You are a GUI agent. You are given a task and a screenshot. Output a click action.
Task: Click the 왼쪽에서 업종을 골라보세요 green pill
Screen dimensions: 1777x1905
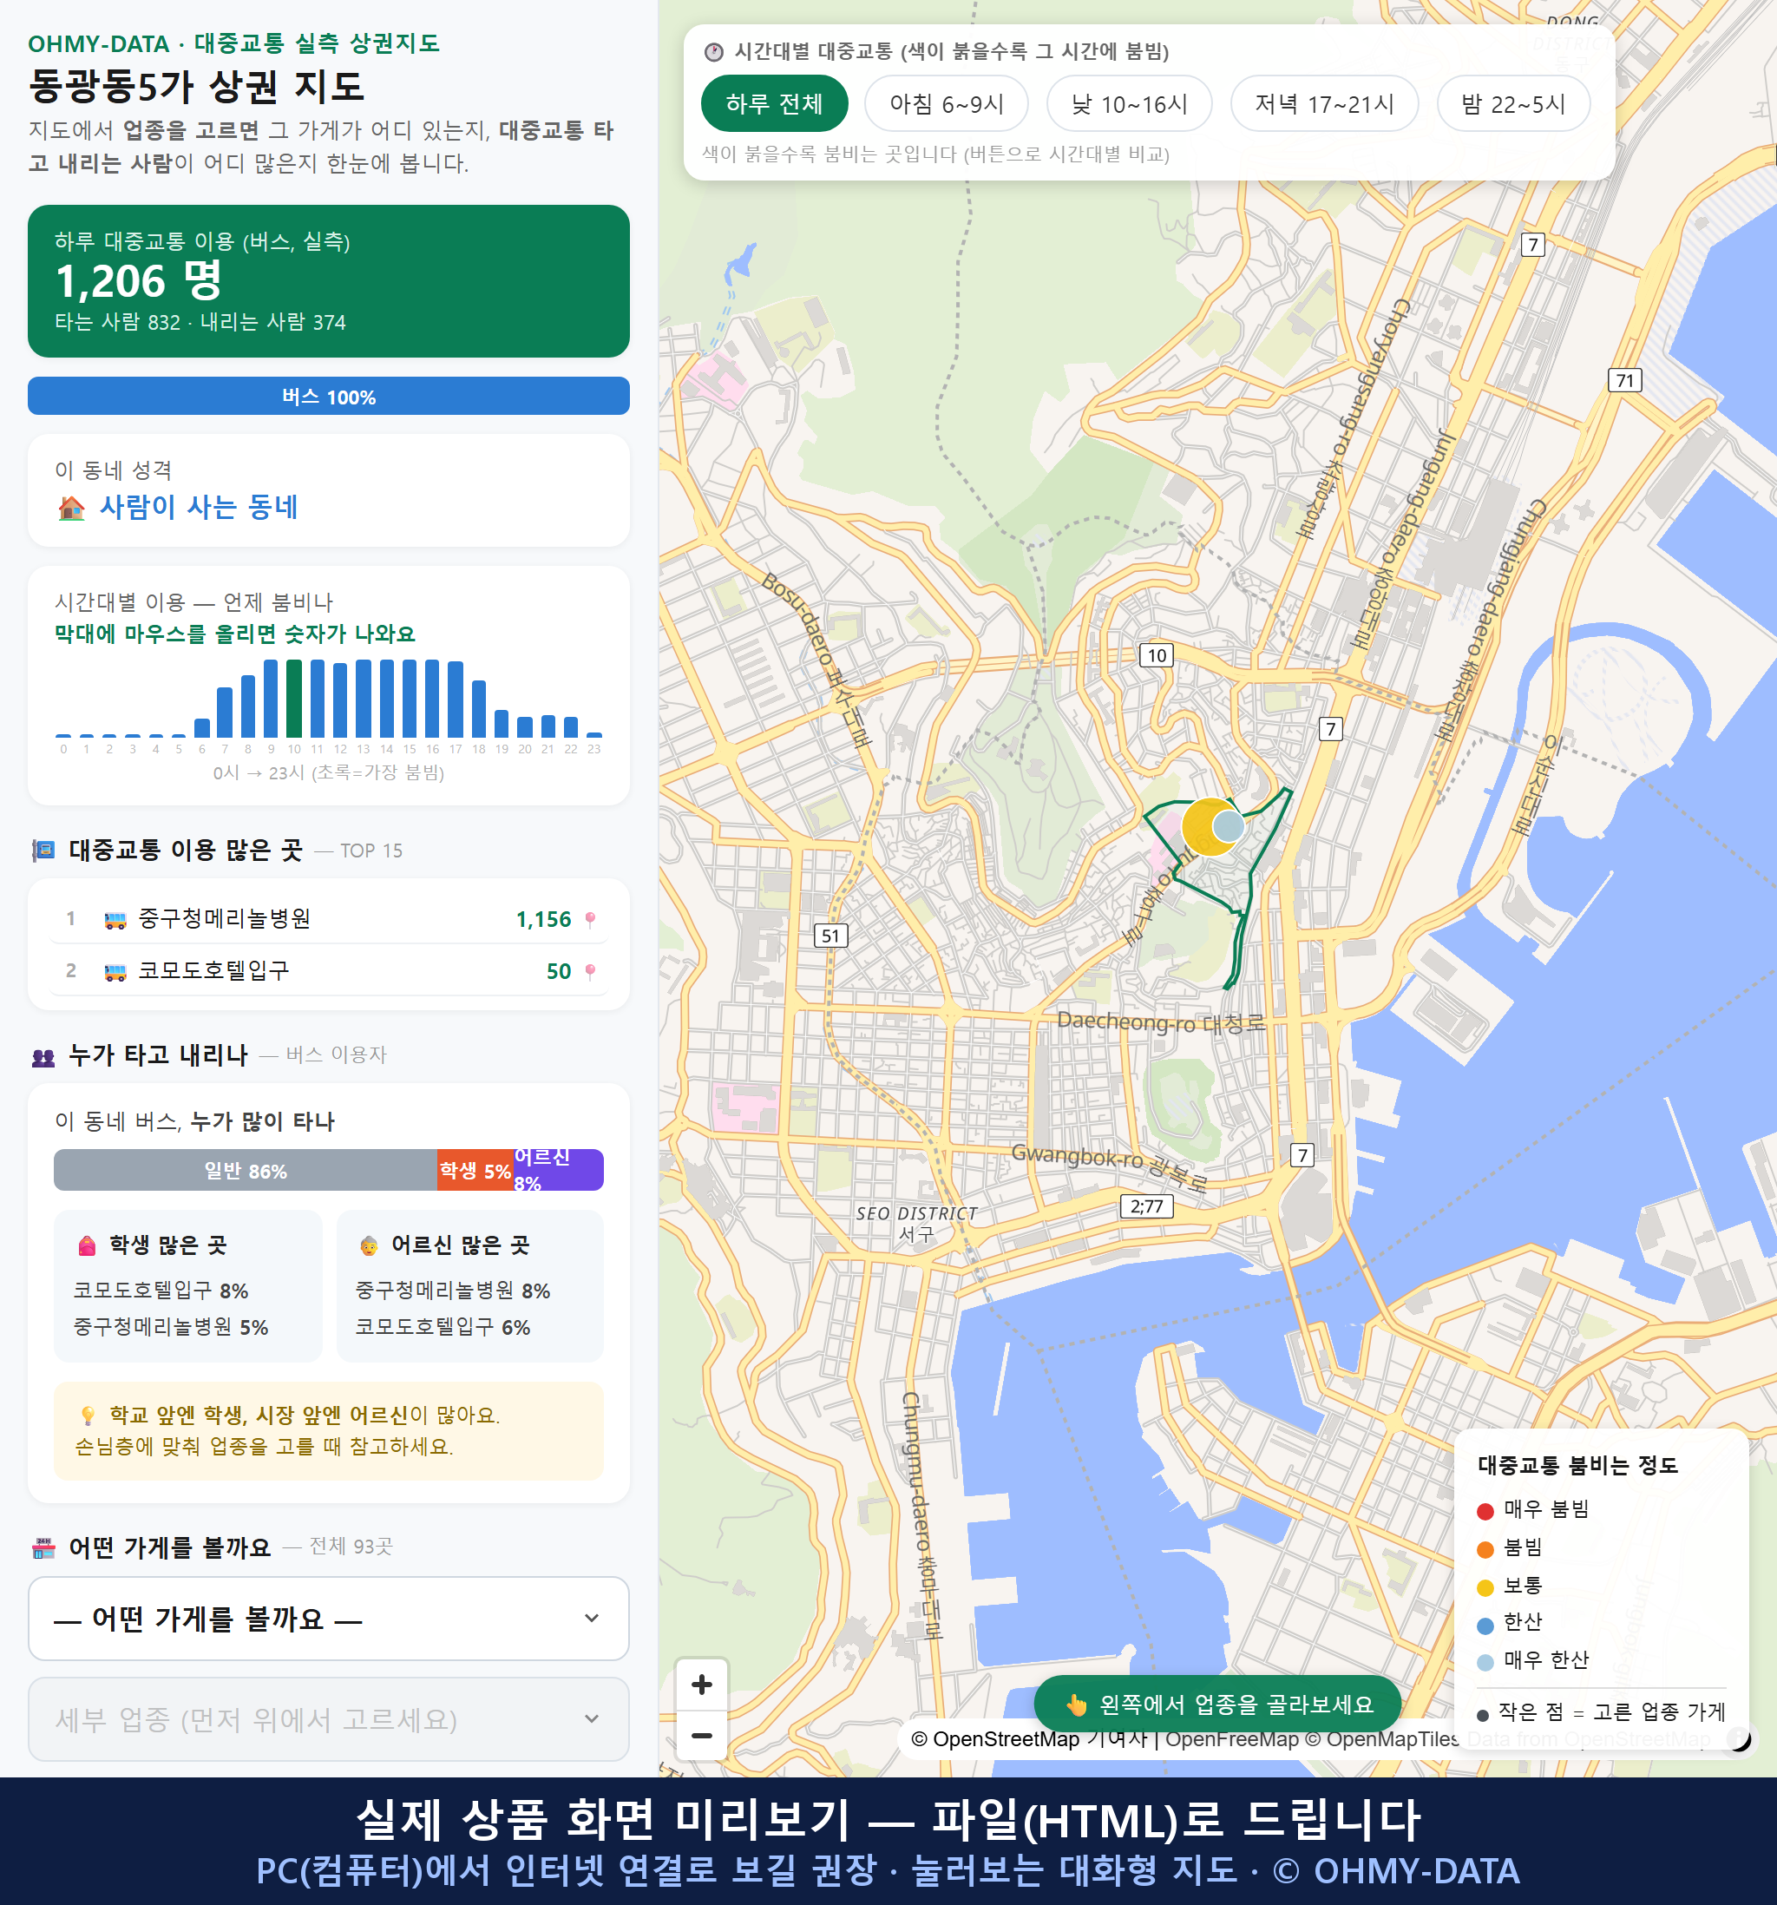click(x=1217, y=1704)
